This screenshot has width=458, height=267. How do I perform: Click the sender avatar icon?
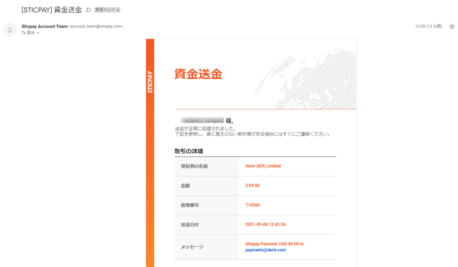pos(10,30)
